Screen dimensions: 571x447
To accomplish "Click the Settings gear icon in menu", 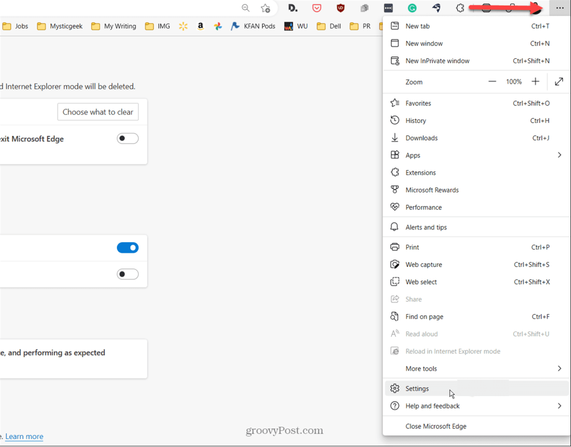I will pyautogui.click(x=395, y=389).
